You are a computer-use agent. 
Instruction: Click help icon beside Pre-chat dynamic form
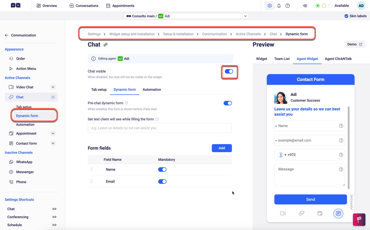pos(127,103)
